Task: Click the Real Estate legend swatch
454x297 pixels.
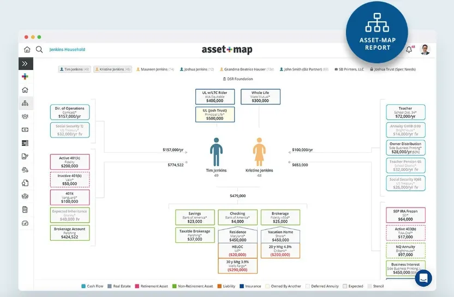Action: 110,286
